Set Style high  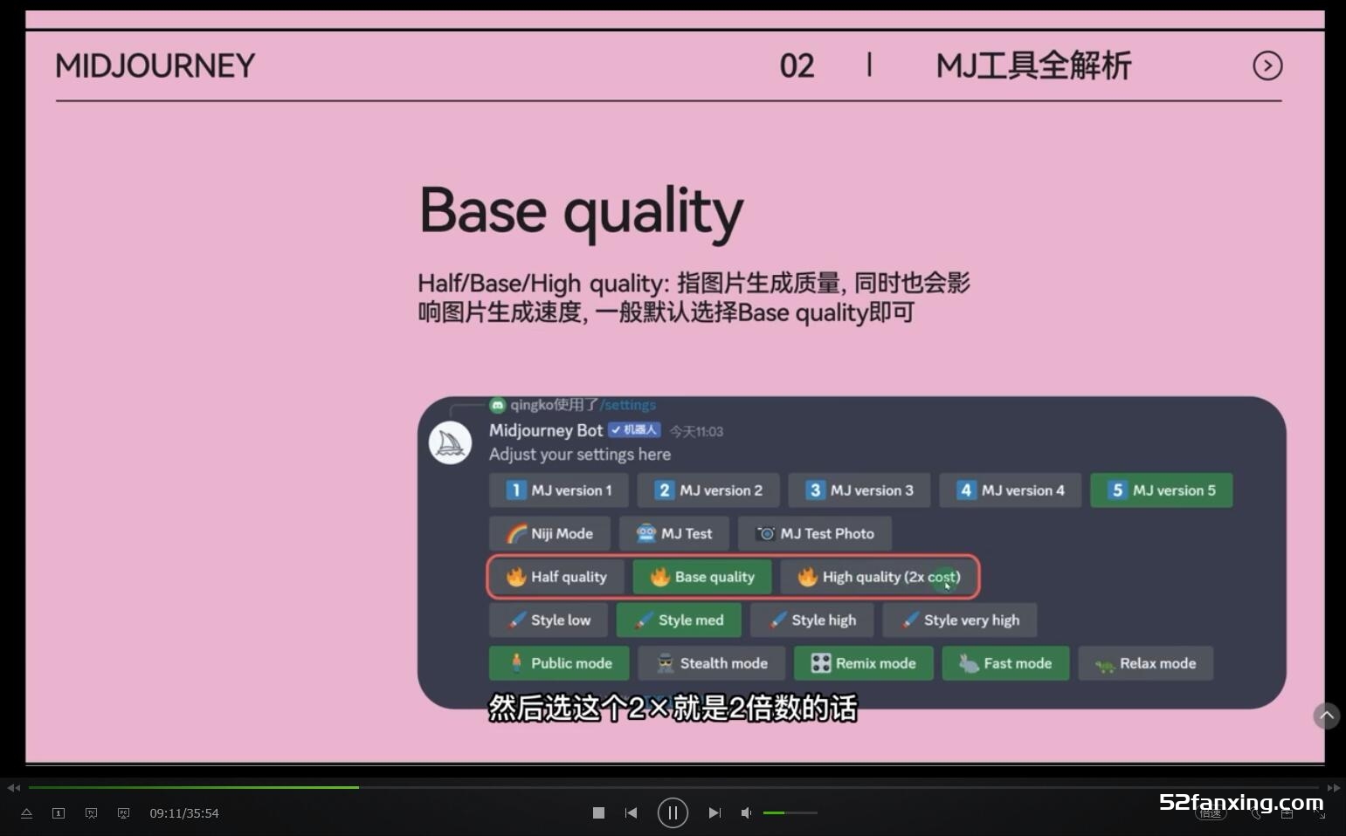[811, 620]
